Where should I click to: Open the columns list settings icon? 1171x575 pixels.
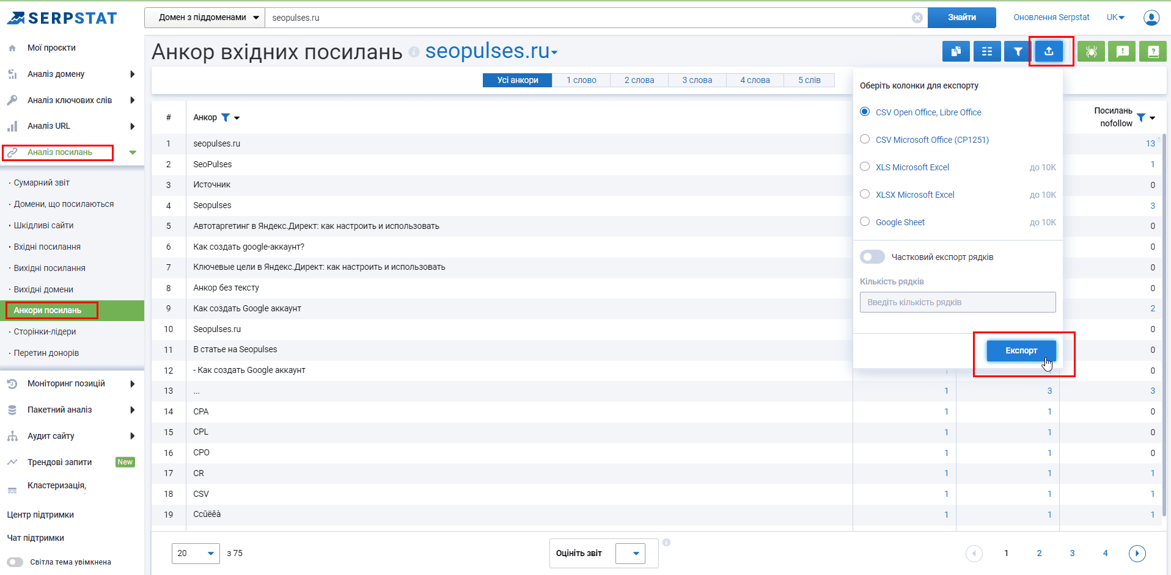click(987, 51)
